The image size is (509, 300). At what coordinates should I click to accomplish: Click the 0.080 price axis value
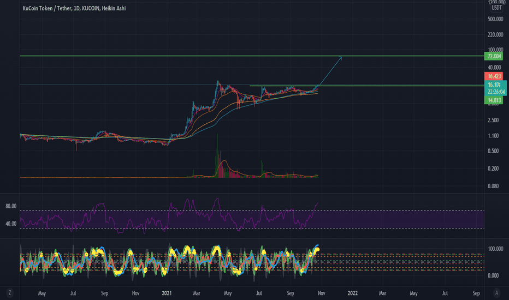pos(493,186)
